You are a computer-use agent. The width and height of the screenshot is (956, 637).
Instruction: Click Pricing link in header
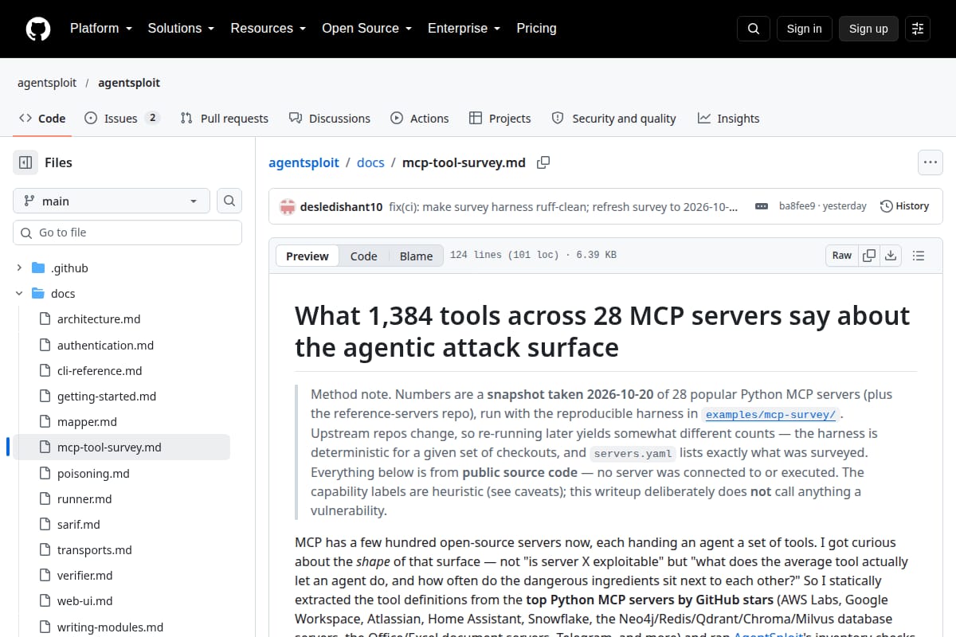(x=536, y=28)
